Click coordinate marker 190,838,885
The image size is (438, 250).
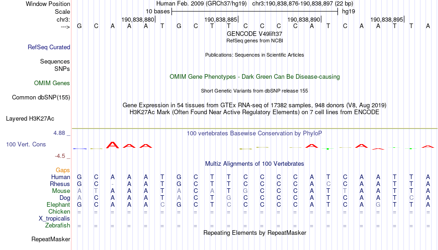click(221, 19)
